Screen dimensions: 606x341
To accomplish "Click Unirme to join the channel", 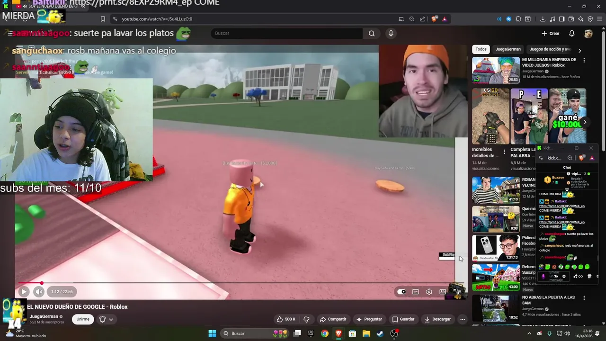I will point(83,319).
